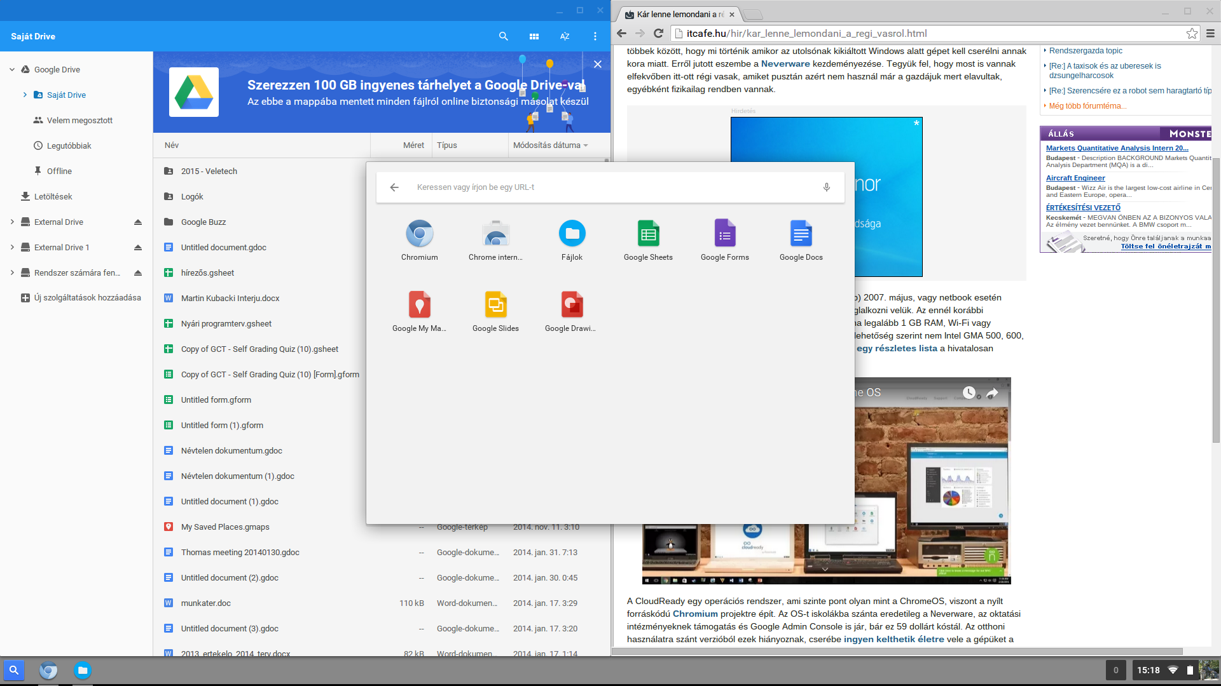Click the microphone voice search icon

click(x=826, y=187)
